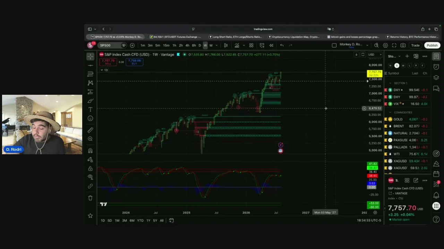Click the Trade button
The height and width of the screenshot is (249, 444).
pos(415,45)
